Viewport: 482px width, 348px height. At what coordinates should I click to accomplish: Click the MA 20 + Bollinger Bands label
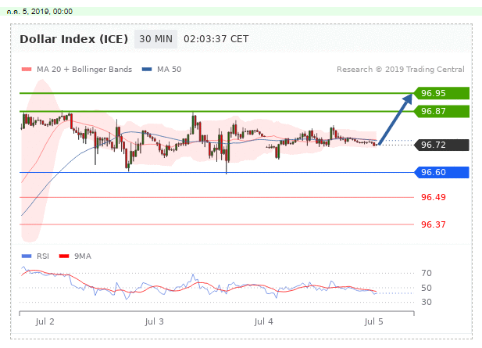pyautogui.click(x=84, y=70)
